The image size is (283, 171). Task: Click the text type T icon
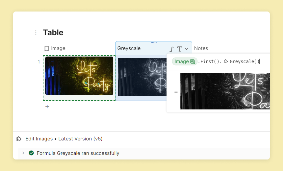click(180, 49)
